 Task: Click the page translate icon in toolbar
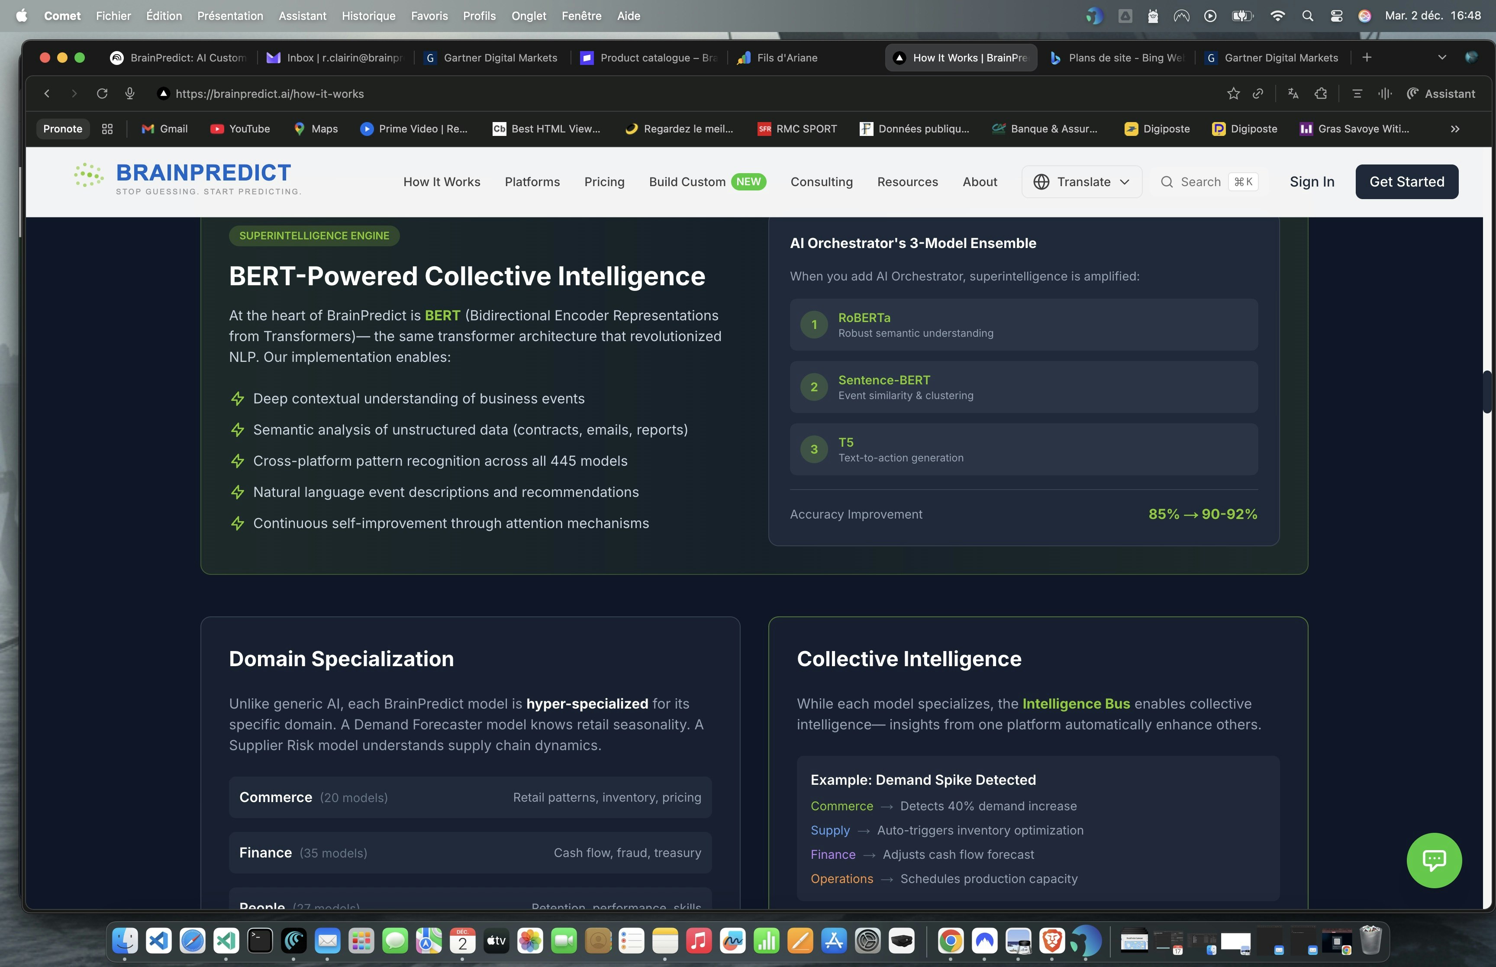point(1293,93)
